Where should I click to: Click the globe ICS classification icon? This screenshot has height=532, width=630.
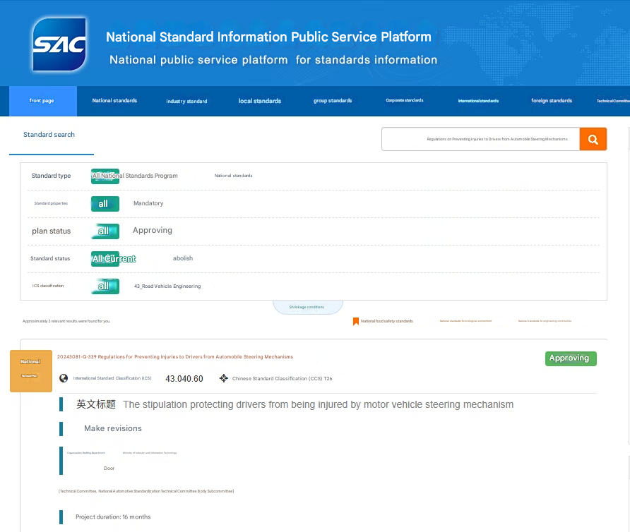click(x=64, y=378)
